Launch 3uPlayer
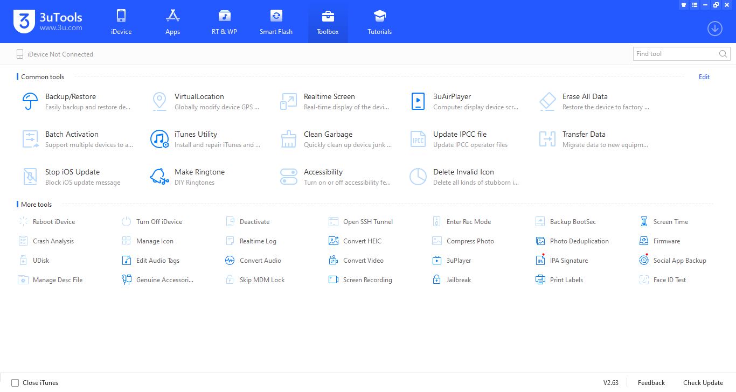The width and height of the screenshot is (736, 392). pyautogui.click(x=452, y=261)
